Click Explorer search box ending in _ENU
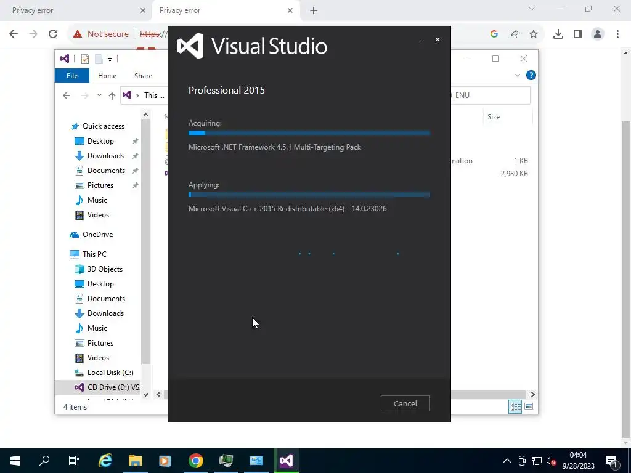Screen dimensions: 631x473 pos(490,95)
